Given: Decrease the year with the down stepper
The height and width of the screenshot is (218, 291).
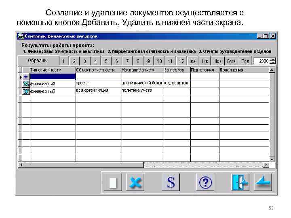Looking at the screenshot, I should click(273, 63).
